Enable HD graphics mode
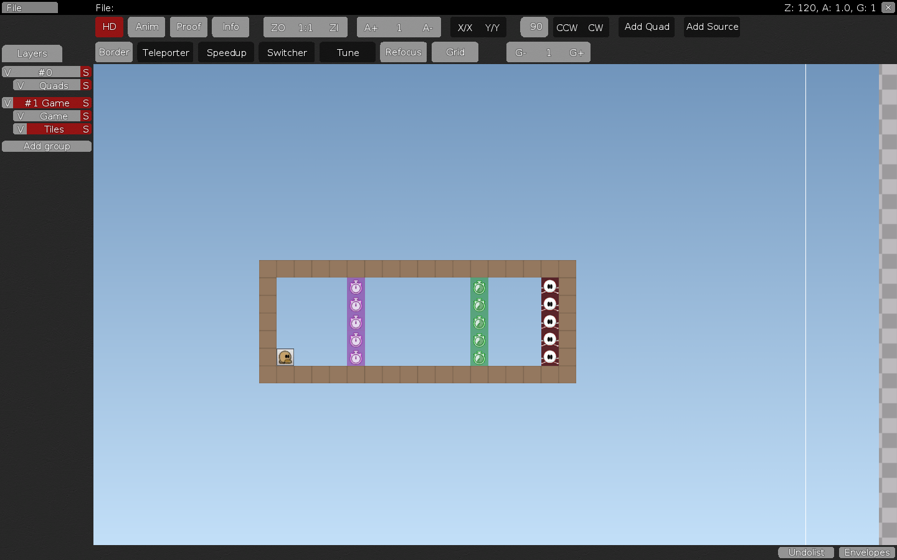 (x=109, y=27)
